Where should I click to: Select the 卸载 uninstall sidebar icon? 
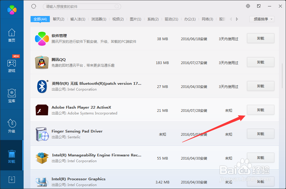point(12,156)
